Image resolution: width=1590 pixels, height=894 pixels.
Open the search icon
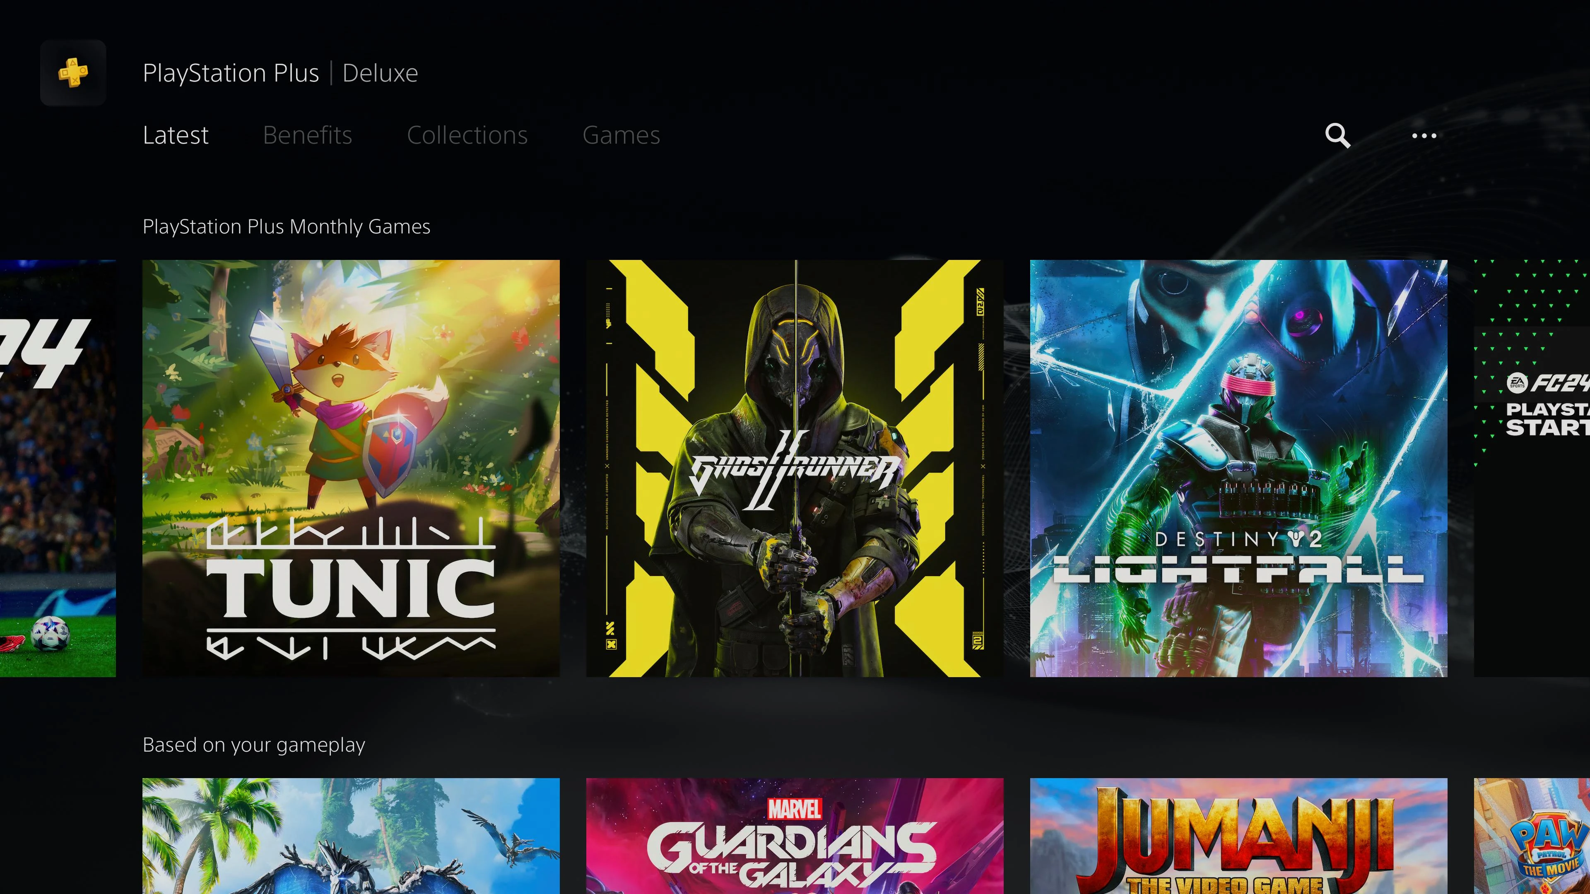(1337, 134)
